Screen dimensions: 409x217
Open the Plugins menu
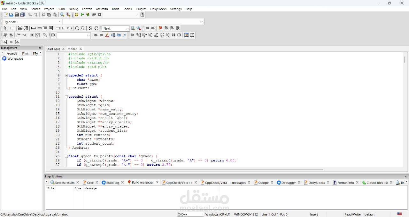(141, 9)
